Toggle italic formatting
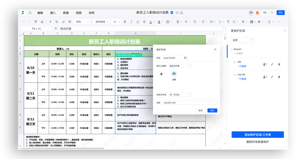The image size is (306, 159). [131, 22]
